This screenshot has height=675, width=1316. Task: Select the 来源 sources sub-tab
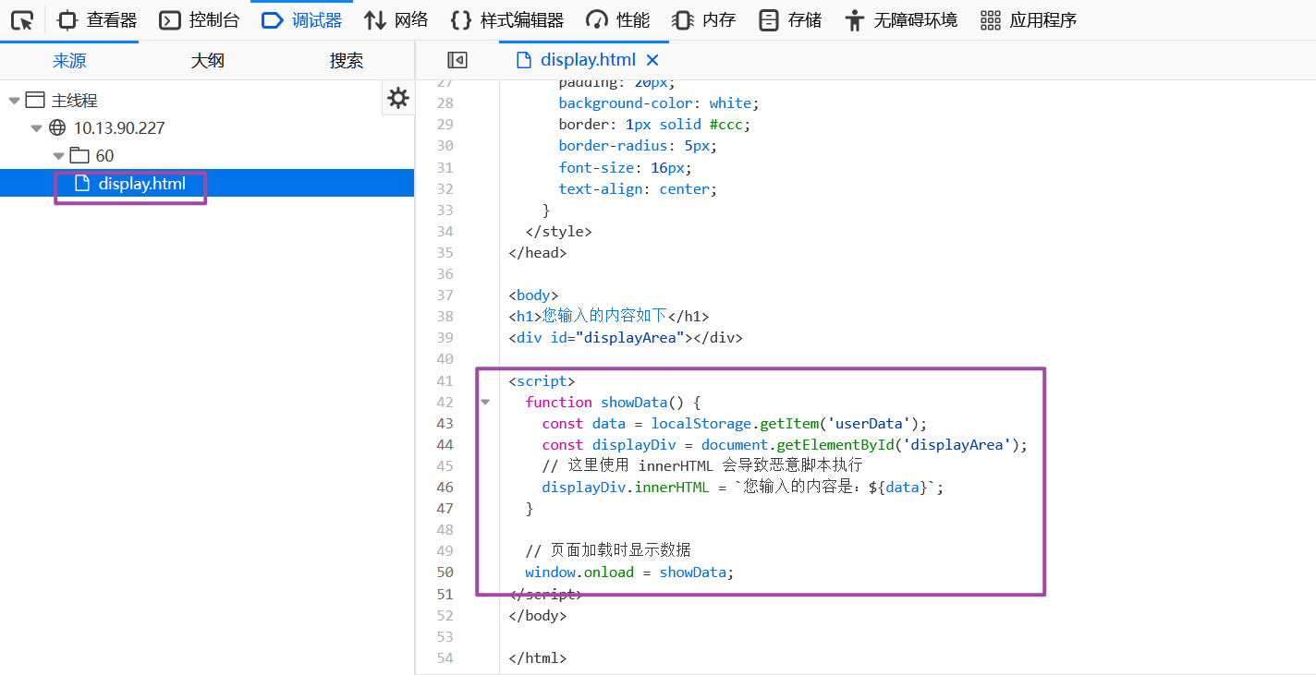pos(69,61)
